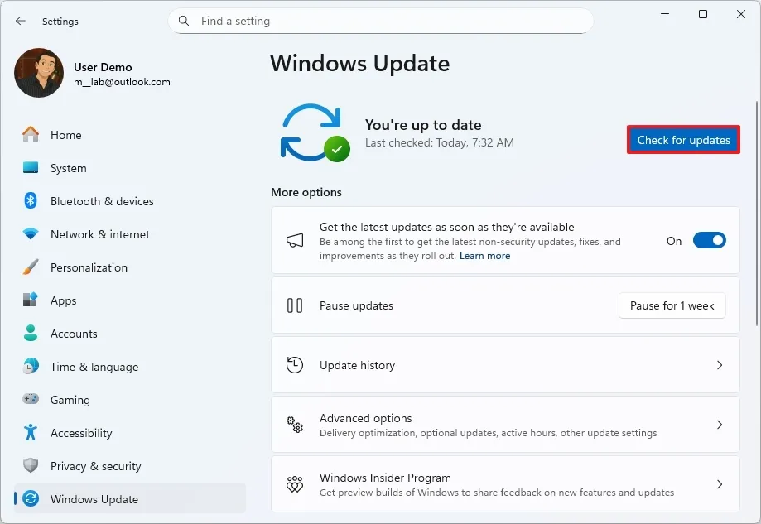Click the Network & internet globe icon

31,234
